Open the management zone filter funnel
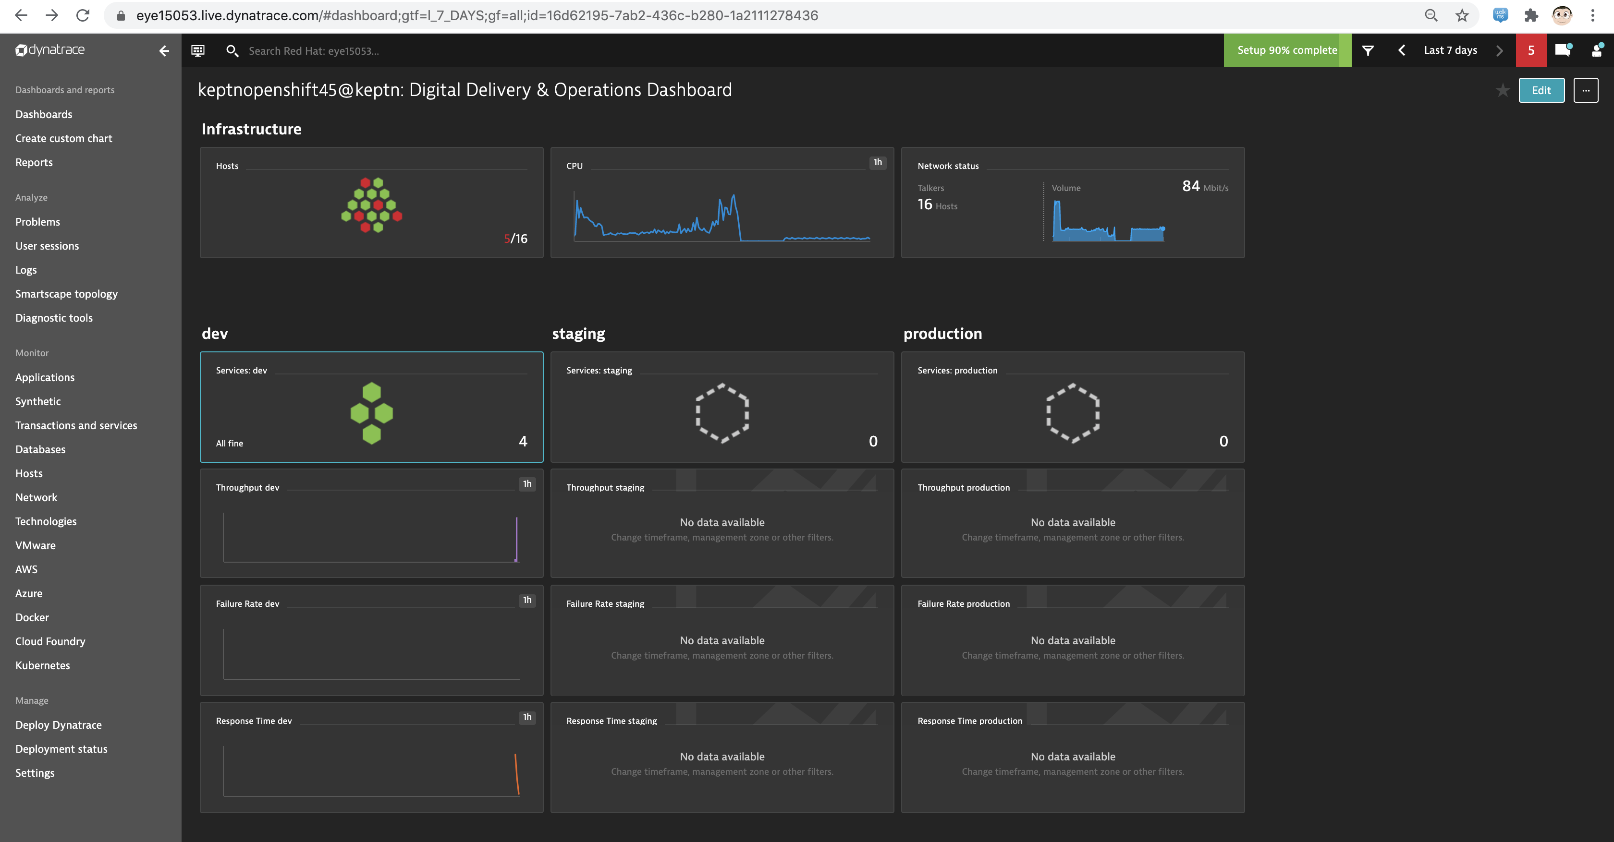Image resolution: width=1614 pixels, height=842 pixels. point(1368,51)
